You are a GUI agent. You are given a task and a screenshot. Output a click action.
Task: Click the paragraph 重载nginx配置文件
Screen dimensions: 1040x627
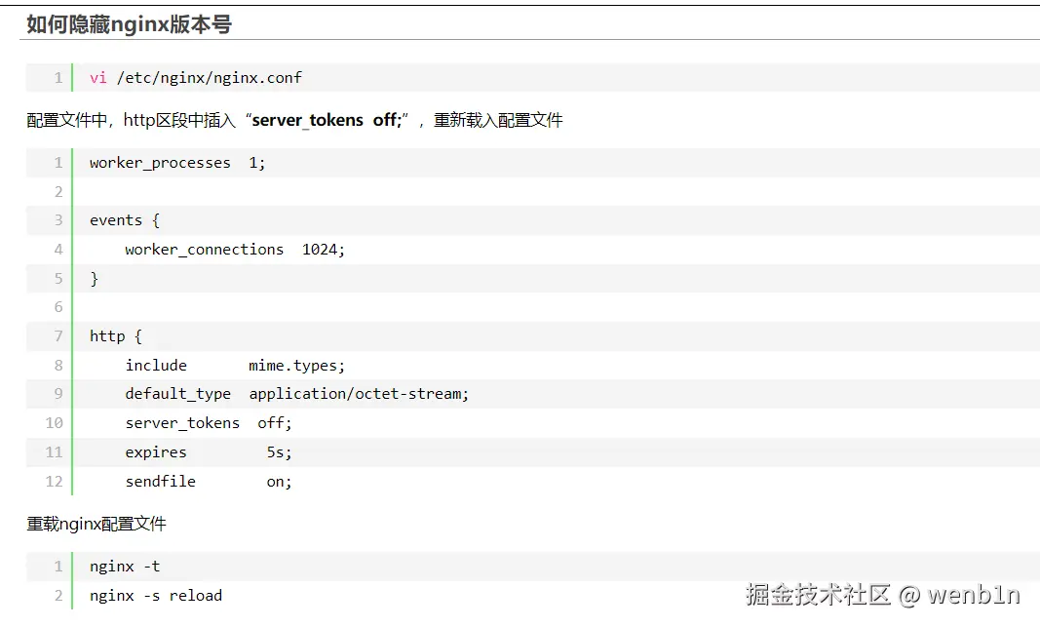96,525
